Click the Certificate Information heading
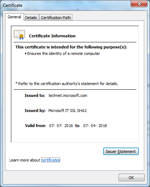Image resolution: width=150 pixels, height=187 pixels. 52,36
